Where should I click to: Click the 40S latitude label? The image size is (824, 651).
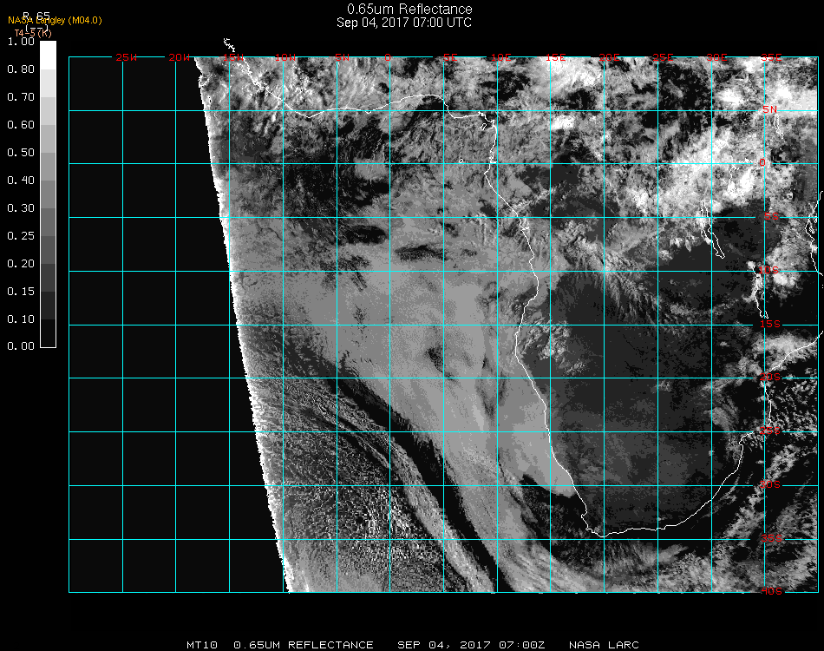(772, 591)
